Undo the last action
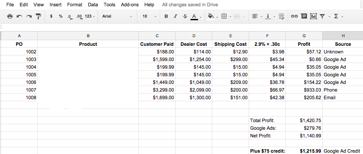This screenshot has width=363, height=154. (x=20, y=16)
